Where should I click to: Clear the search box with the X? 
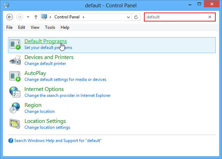tap(210, 17)
